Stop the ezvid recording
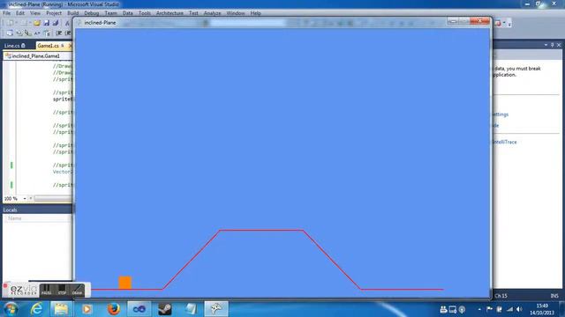Viewport: 565px width, 317px height. 62,290
